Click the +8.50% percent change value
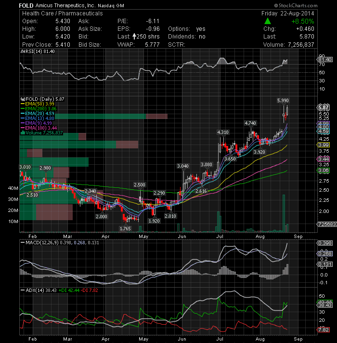This screenshot has width=337, height=343. coord(303,21)
